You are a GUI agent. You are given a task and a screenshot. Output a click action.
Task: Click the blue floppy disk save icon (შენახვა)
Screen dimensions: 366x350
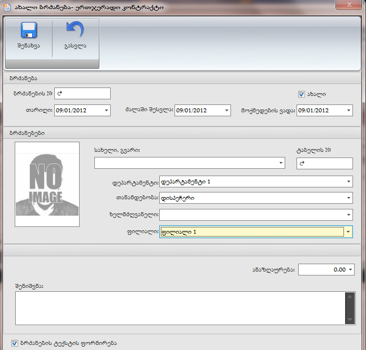coord(29,30)
